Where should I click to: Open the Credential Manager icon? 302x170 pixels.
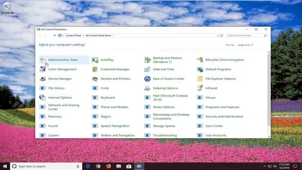[x=95, y=69]
